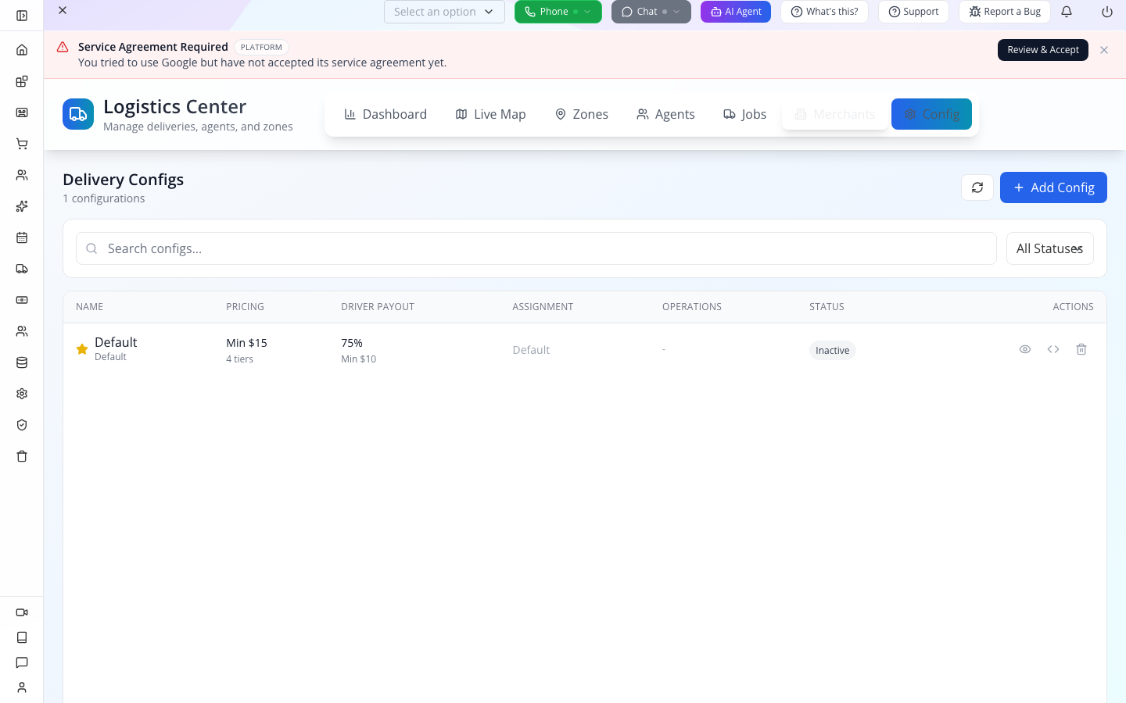Viewport: 1126px width, 703px height.
Task: Switch to the Live Map tab
Action: pos(490,114)
